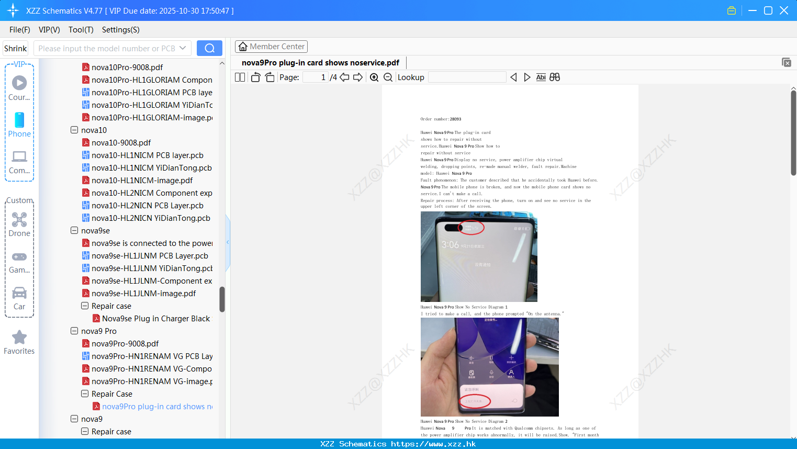Open nova10-HL2NICN PCB Layer.pcb
Screen dimensions: 797x449
[x=143, y=206]
